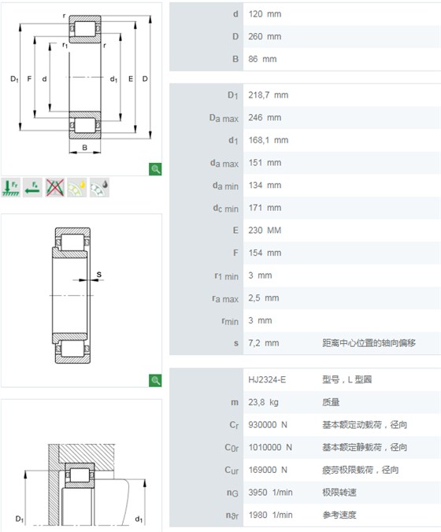Click the crossed-out misalignment icon
Viewport: 441px width, 532px height.
pos(54,187)
